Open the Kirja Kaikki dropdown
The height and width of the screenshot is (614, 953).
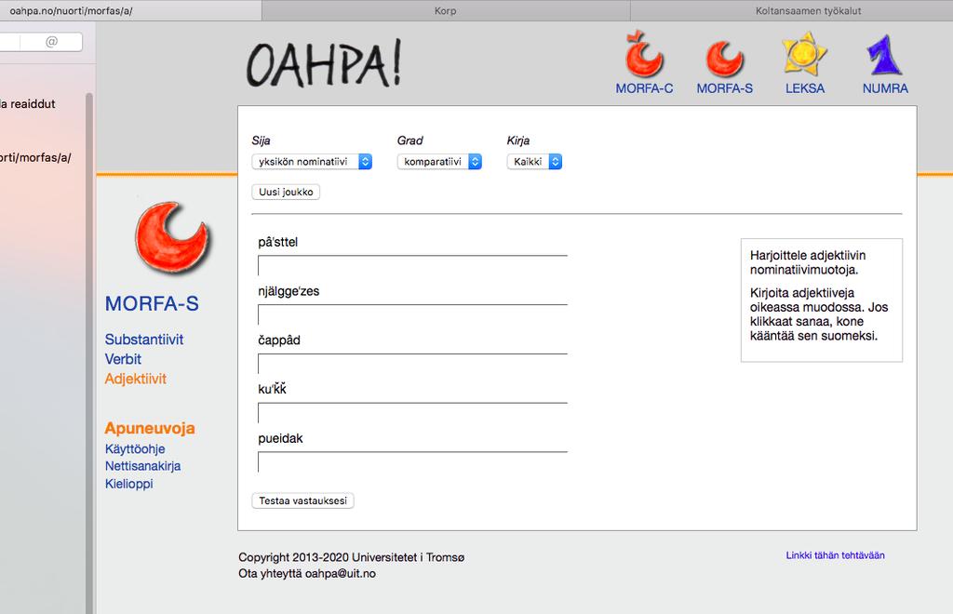pyautogui.click(x=534, y=162)
